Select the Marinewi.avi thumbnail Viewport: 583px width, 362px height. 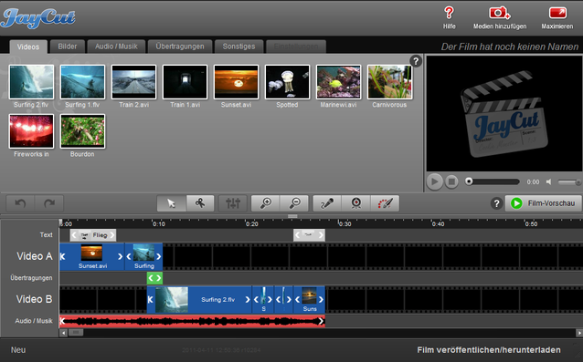point(338,82)
